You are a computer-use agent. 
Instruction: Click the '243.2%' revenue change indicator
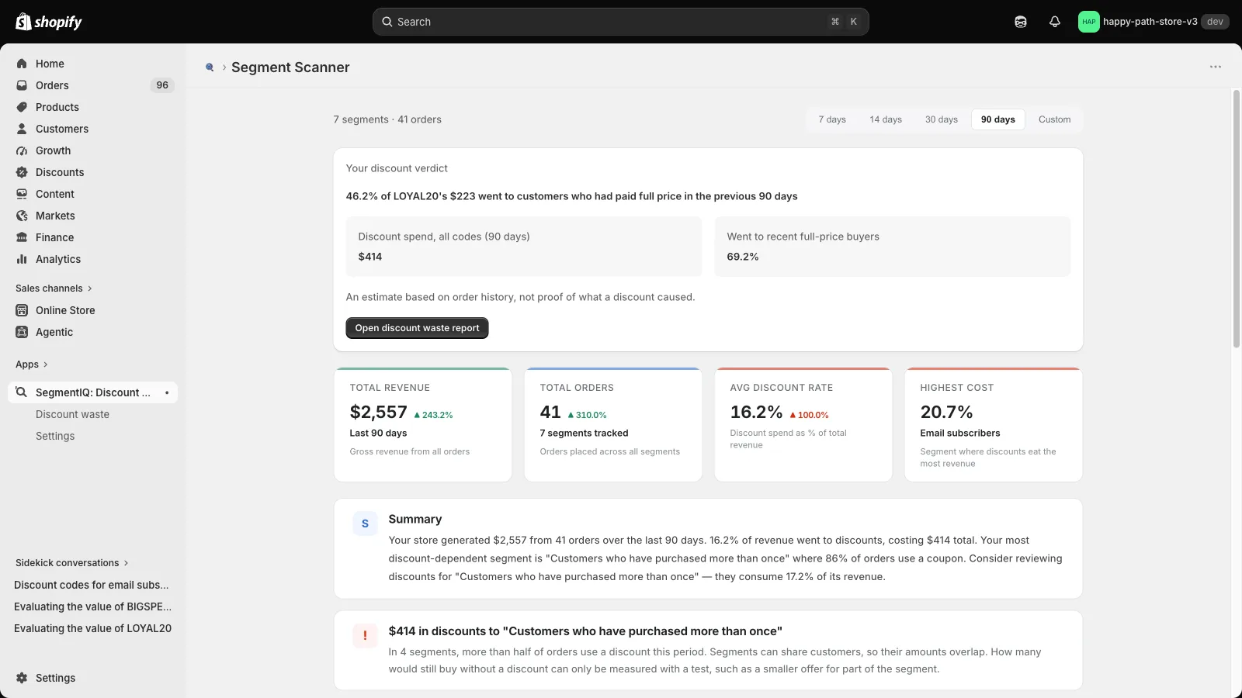(x=433, y=415)
